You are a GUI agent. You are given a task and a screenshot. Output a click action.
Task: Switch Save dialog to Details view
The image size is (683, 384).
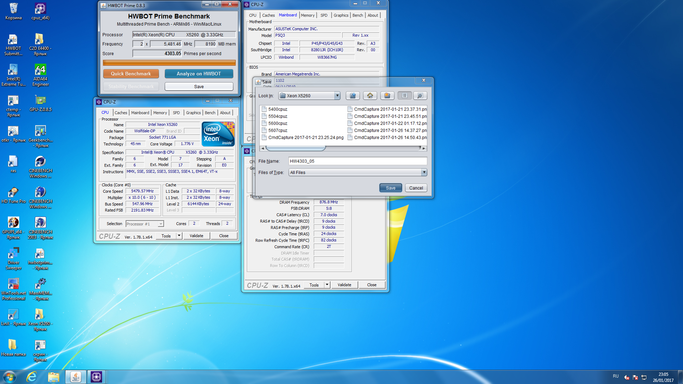420,96
